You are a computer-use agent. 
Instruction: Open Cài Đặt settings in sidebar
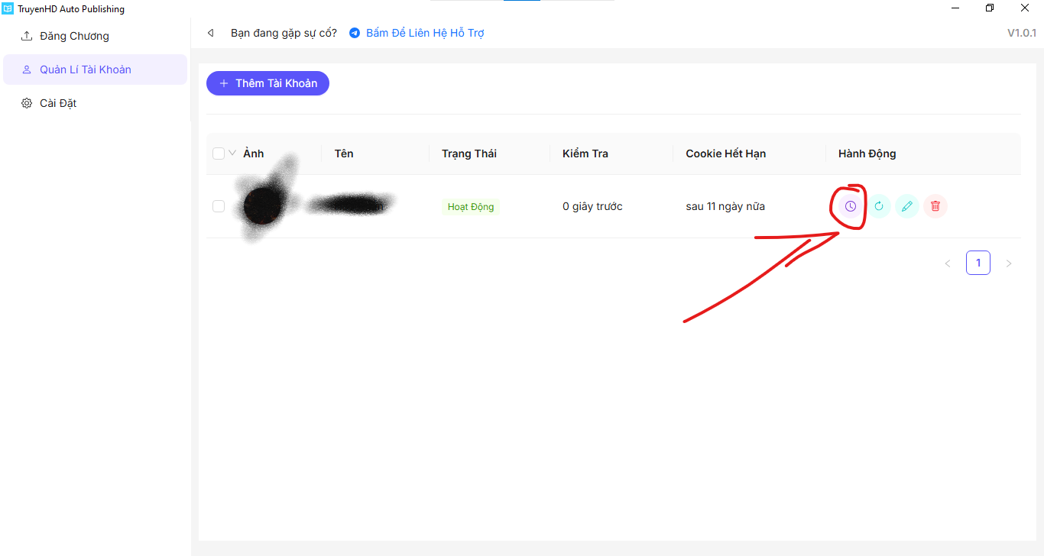click(58, 103)
